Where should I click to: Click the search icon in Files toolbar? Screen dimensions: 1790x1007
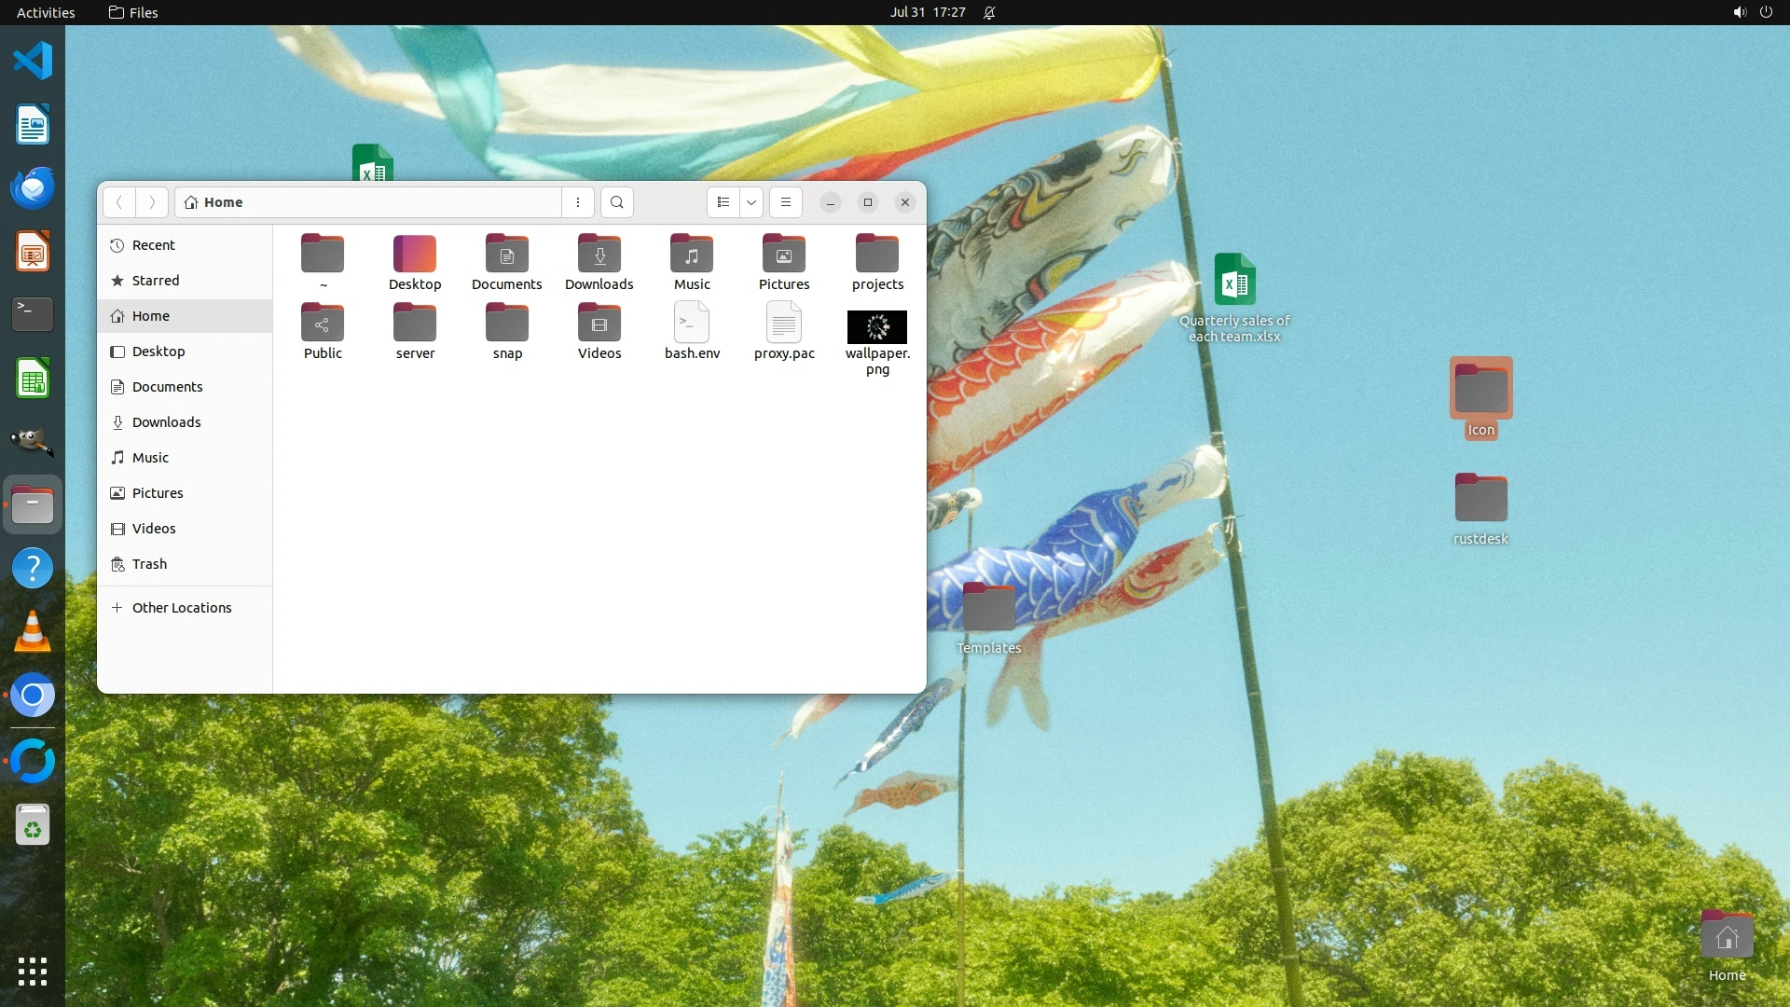[616, 202]
